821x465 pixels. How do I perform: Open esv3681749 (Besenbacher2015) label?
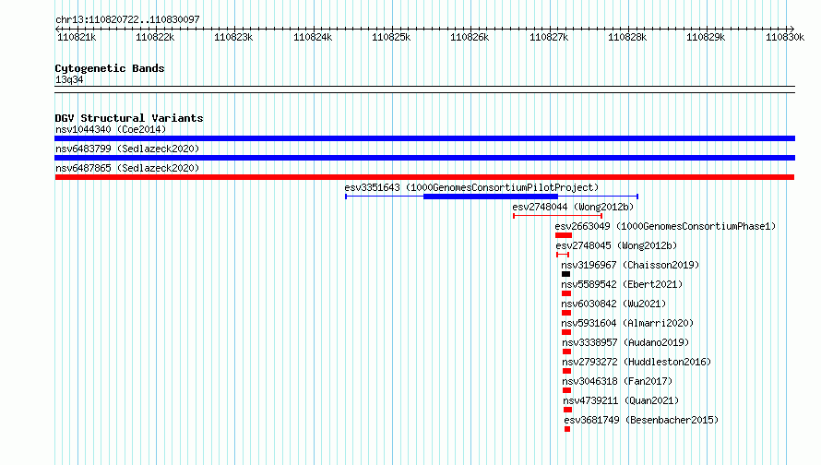[641, 420]
